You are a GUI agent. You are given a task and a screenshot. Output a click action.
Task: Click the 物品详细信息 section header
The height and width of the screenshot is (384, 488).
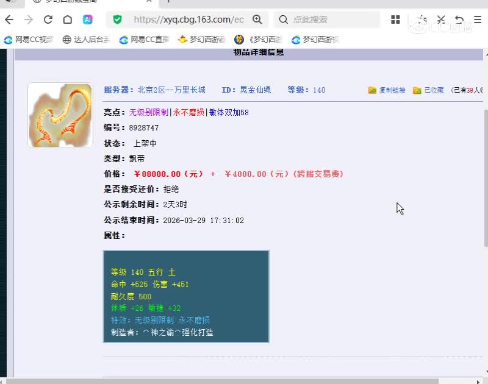coord(259,52)
